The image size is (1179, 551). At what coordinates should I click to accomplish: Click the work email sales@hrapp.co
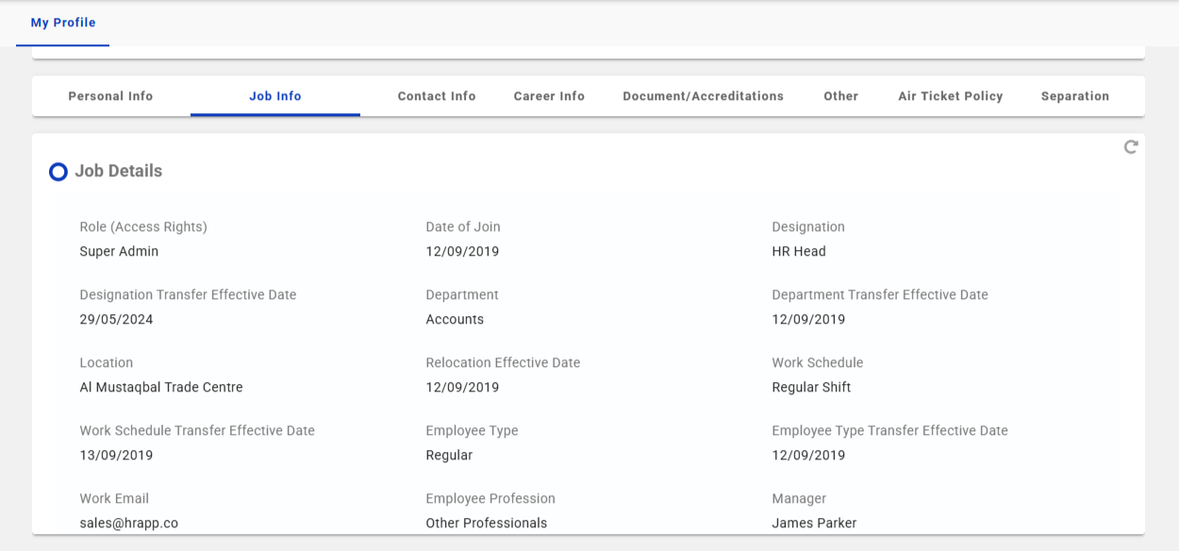[129, 523]
